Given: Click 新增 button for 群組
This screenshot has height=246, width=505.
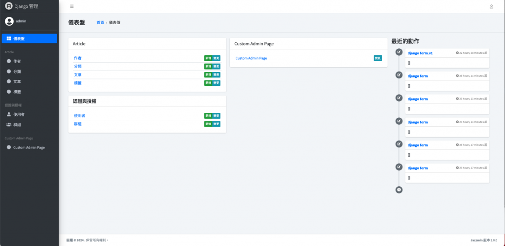Looking at the screenshot, I should pos(209,124).
